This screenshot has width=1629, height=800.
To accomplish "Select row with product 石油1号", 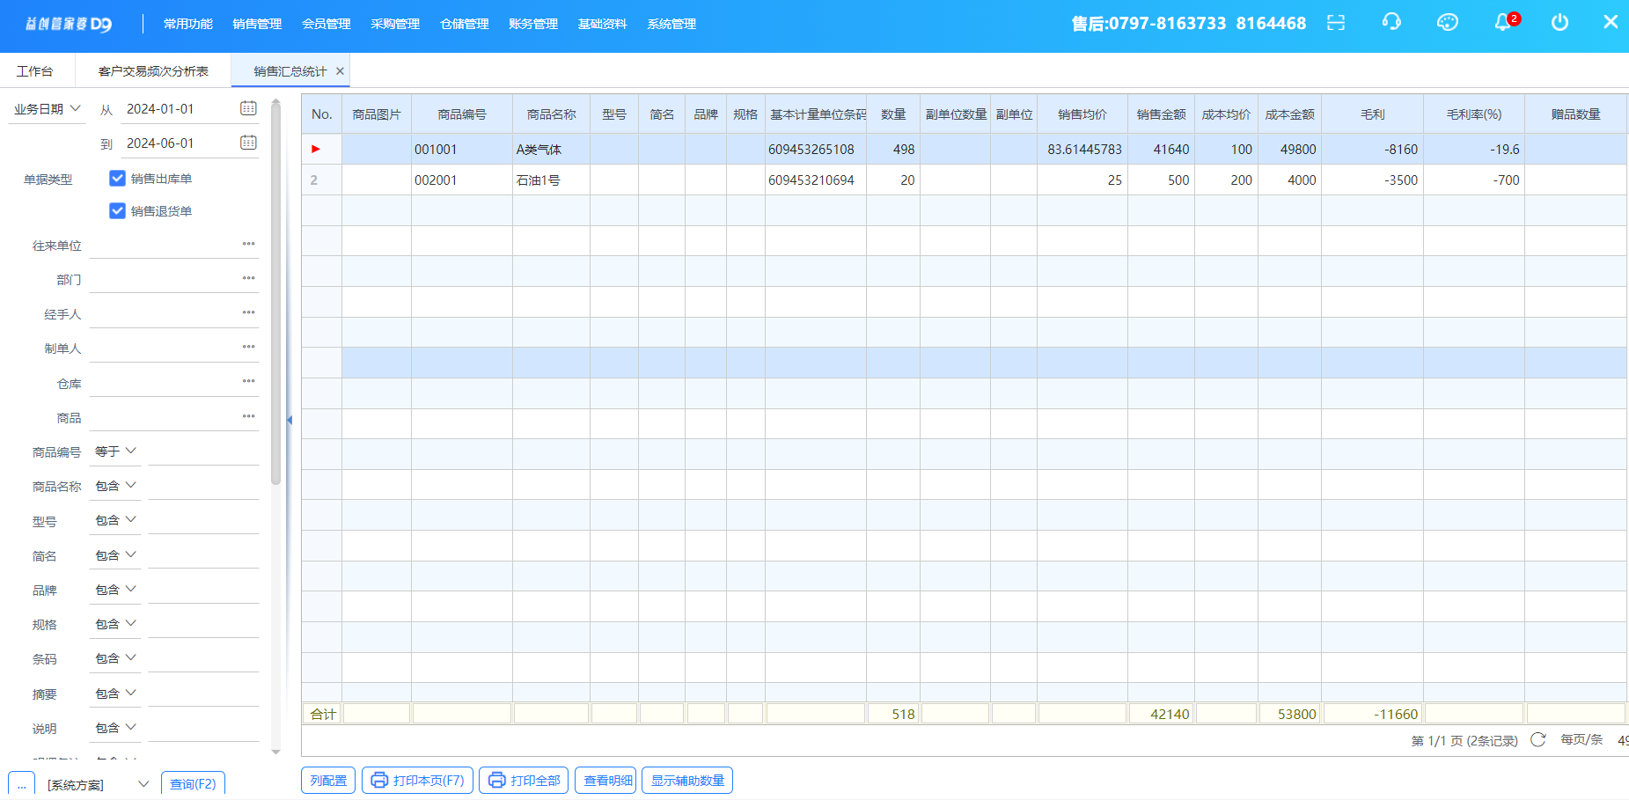I will coord(965,180).
